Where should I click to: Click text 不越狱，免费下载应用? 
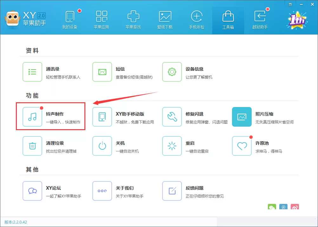(135, 122)
